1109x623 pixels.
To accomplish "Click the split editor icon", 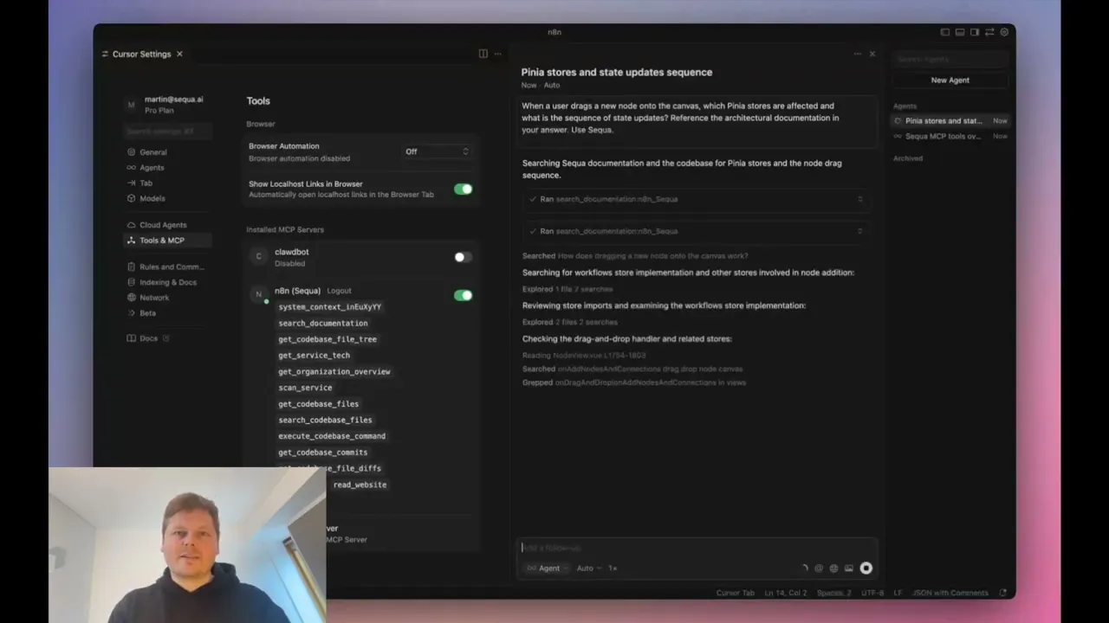I will coord(483,54).
